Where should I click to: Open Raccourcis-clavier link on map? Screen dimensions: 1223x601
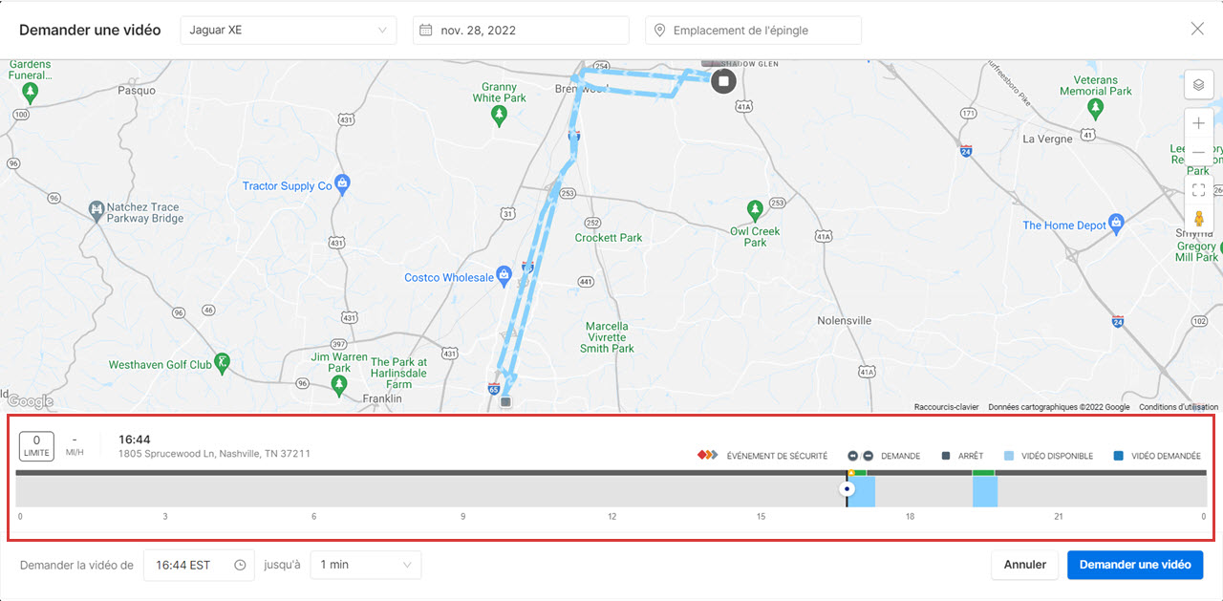[946, 407]
